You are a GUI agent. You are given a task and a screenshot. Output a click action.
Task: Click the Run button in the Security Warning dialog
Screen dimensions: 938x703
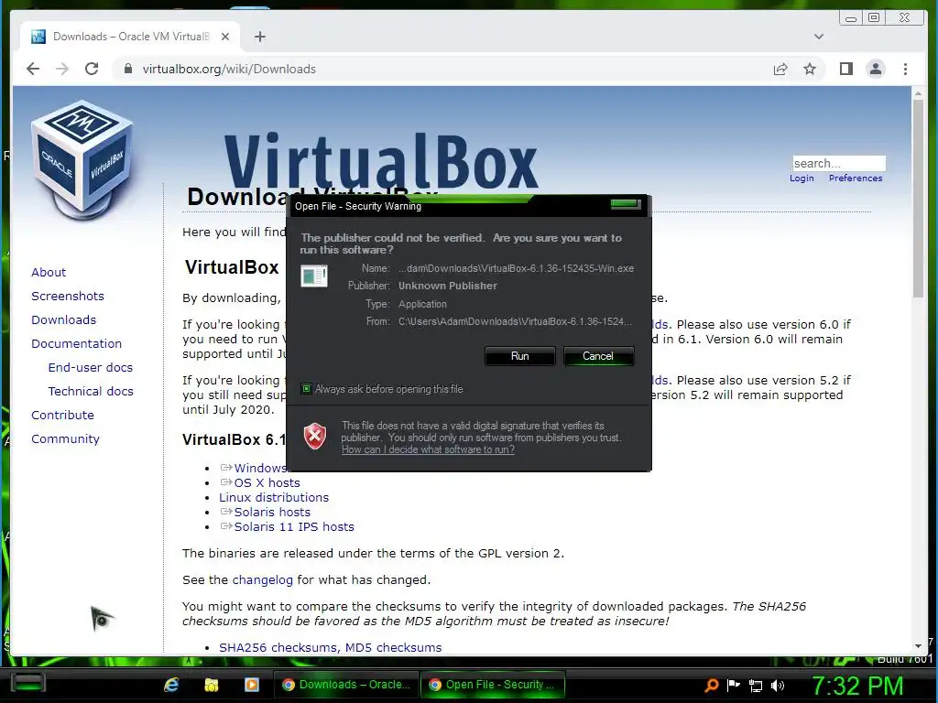pos(520,356)
